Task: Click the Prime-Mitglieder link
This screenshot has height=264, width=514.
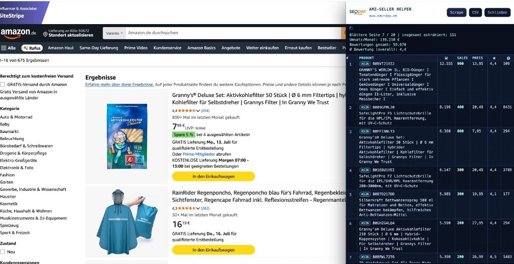Action: click(199, 154)
